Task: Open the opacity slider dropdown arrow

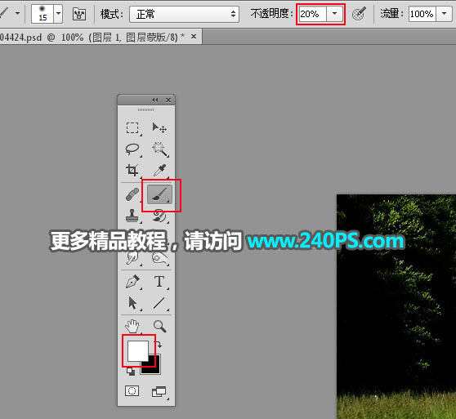Action: [334, 14]
